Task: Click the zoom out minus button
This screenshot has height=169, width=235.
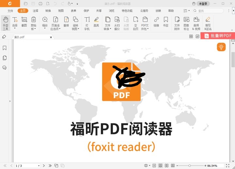Action: click(177, 165)
